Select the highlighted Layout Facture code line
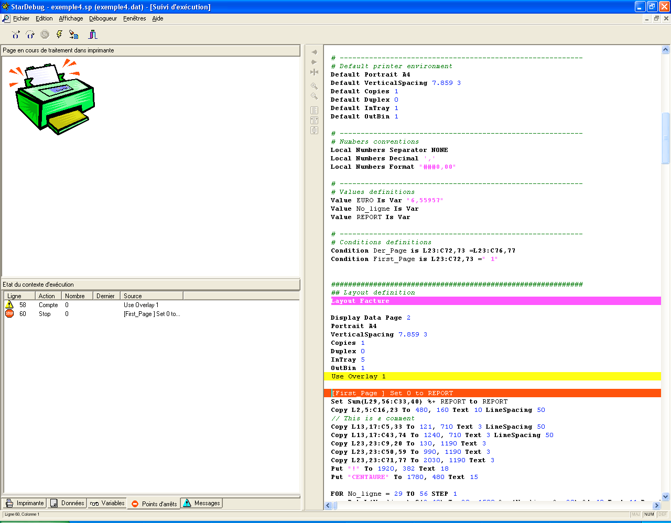This screenshot has width=671, height=523. 360,301
